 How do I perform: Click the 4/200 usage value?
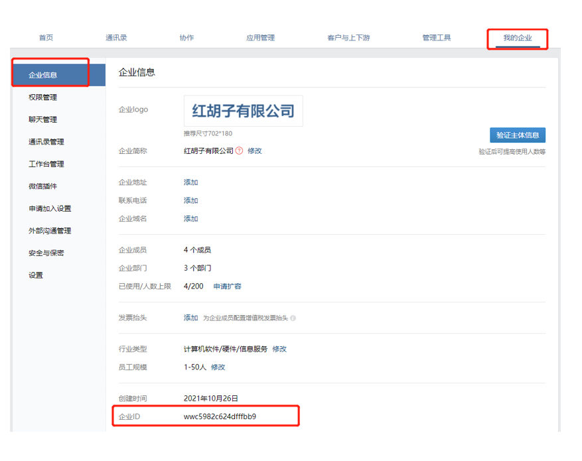(193, 287)
